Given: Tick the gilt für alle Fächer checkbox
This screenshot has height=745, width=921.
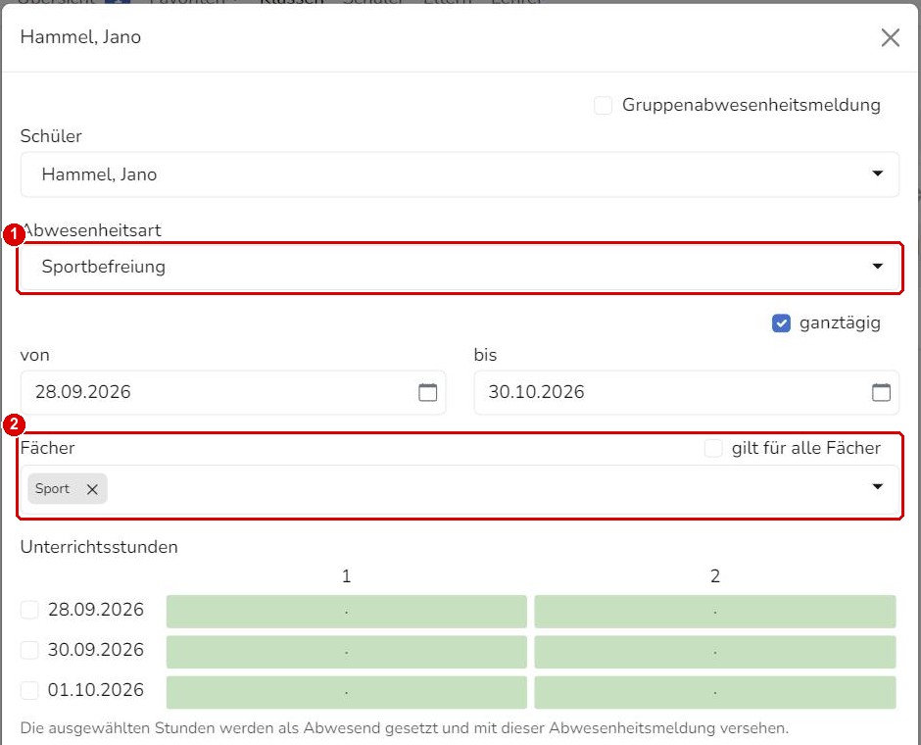Looking at the screenshot, I should (x=713, y=448).
